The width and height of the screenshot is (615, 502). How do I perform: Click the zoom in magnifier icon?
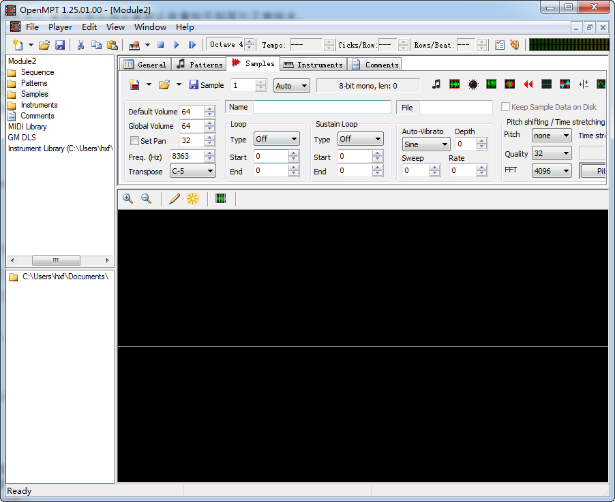[127, 199]
